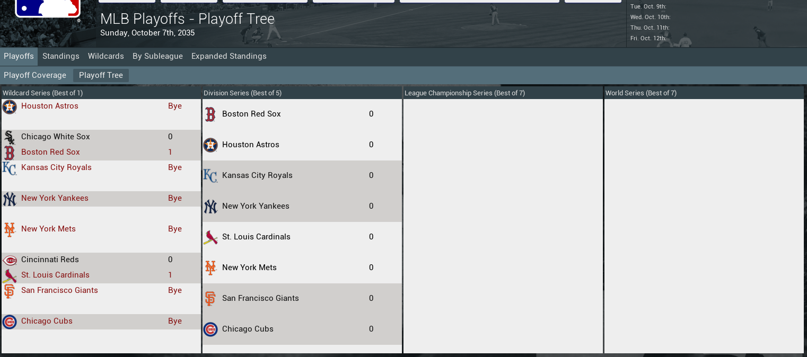Switch to Playoff Coverage view
This screenshot has height=357, width=807.
[35, 75]
